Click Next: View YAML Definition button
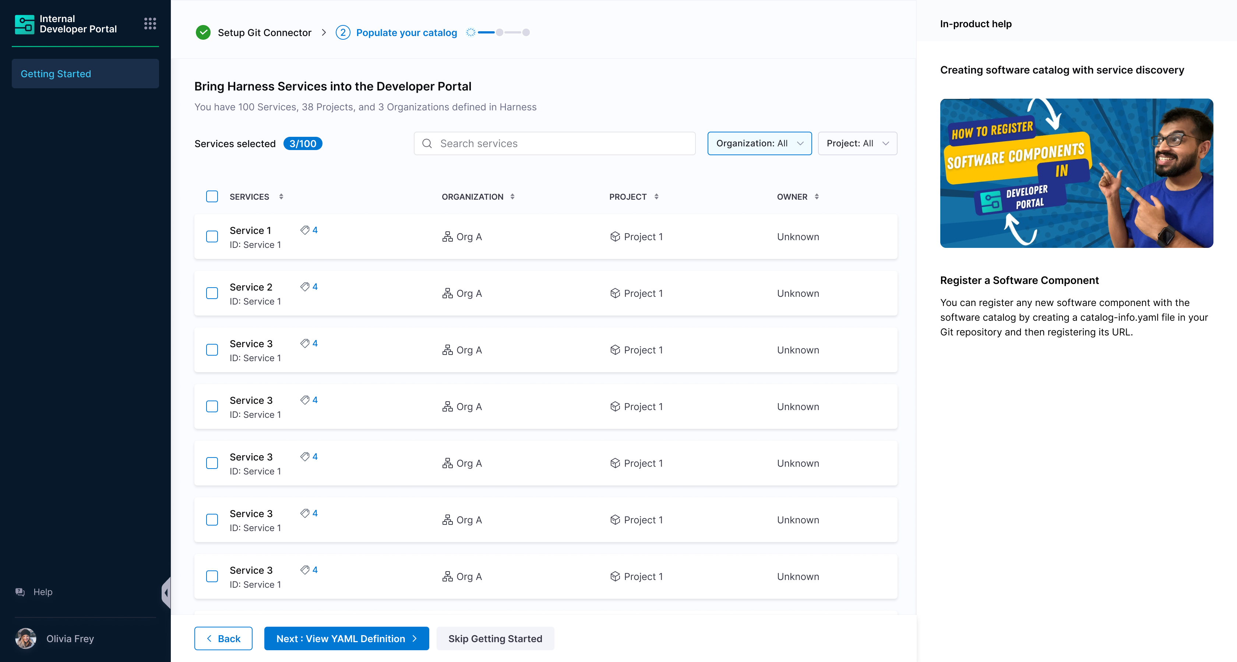Screen dimensions: 1237x662 [346, 638]
